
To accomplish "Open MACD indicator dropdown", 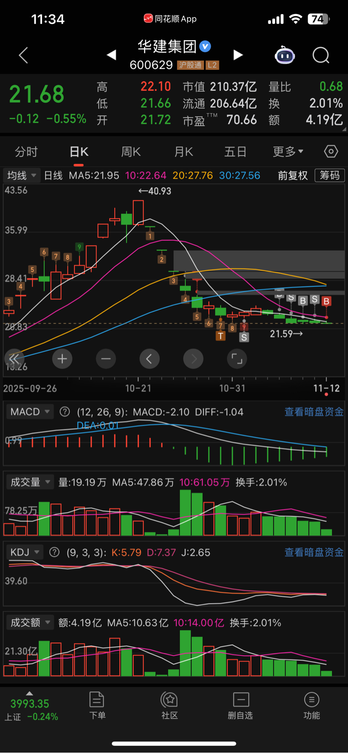I will point(29,412).
